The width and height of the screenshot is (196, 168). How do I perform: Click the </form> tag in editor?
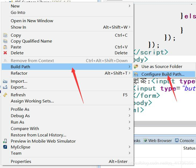pos(147,96)
